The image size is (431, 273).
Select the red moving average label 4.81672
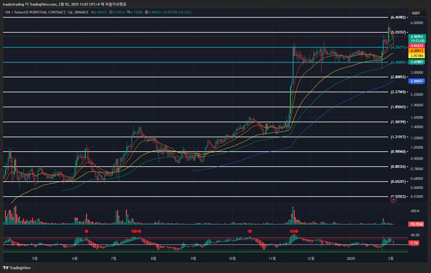click(417, 46)
